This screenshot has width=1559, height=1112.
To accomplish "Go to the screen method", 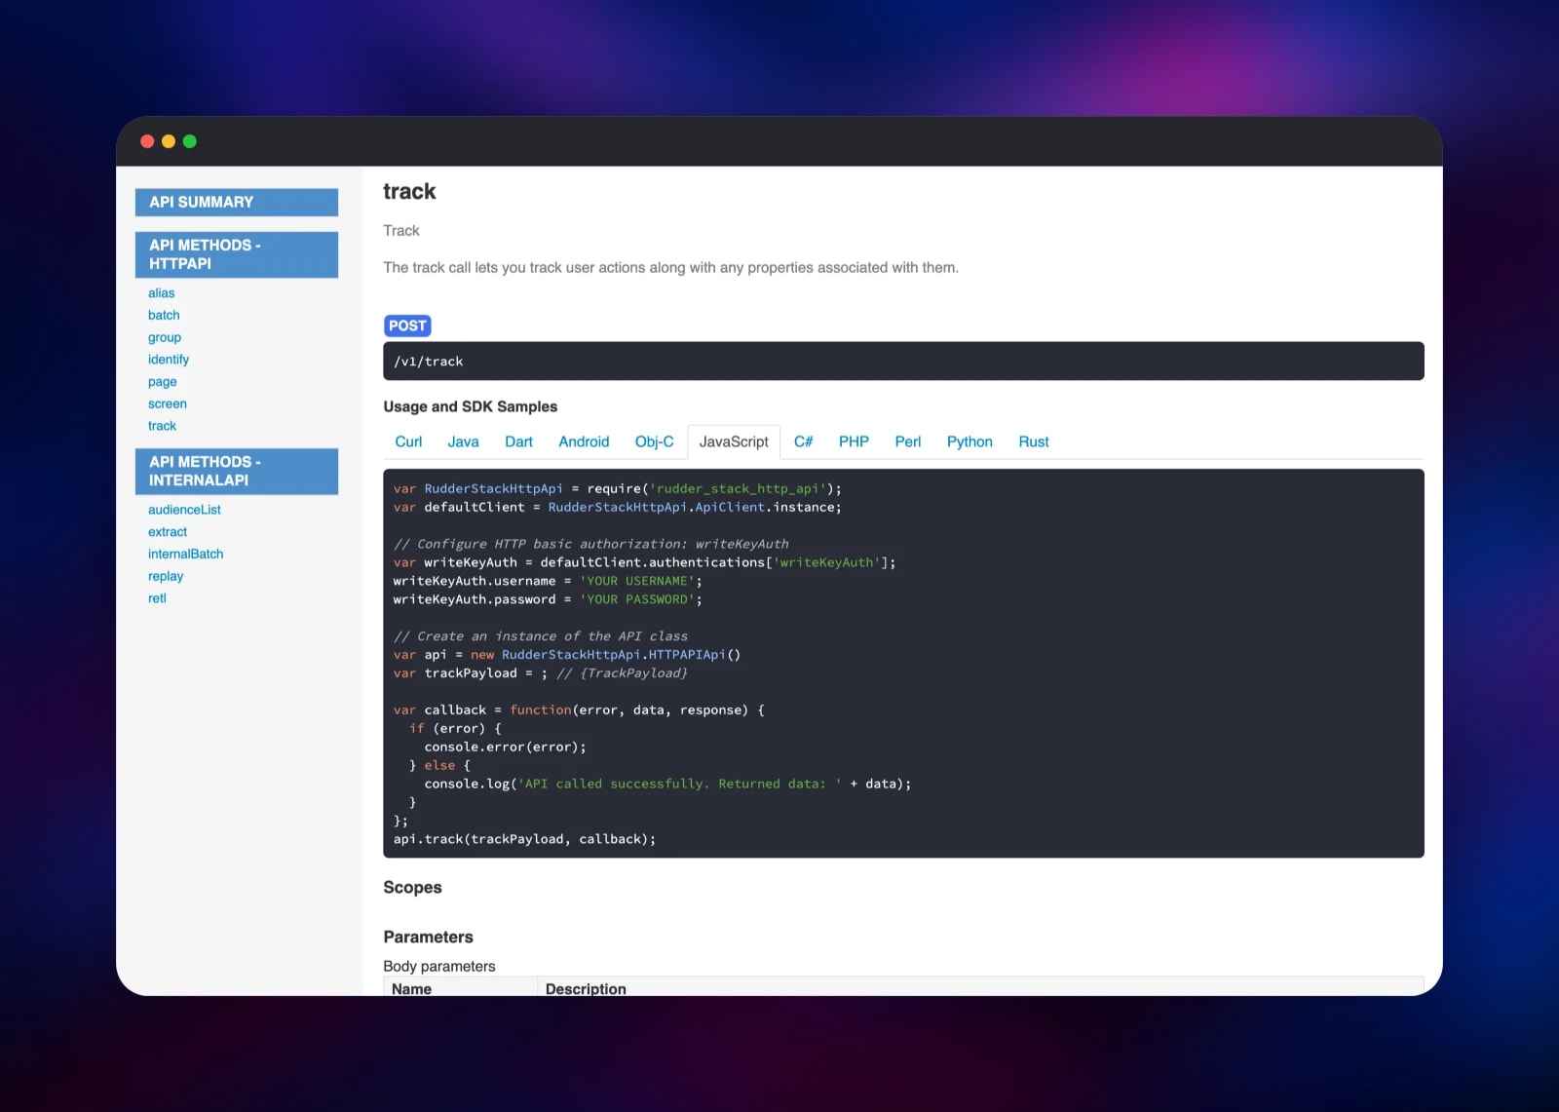I will pos(168,403).
